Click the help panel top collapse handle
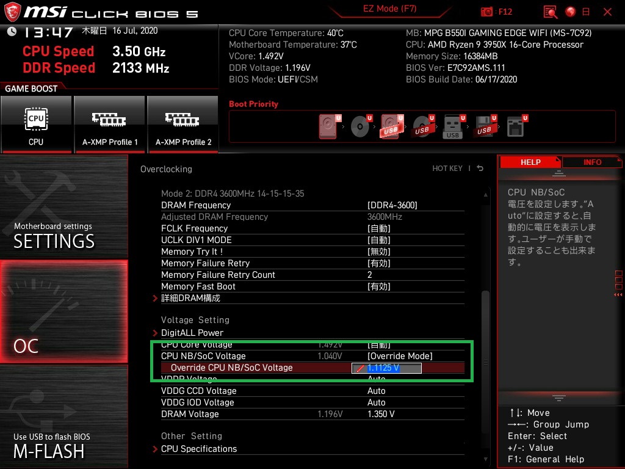625x469 pixels. 558,173
